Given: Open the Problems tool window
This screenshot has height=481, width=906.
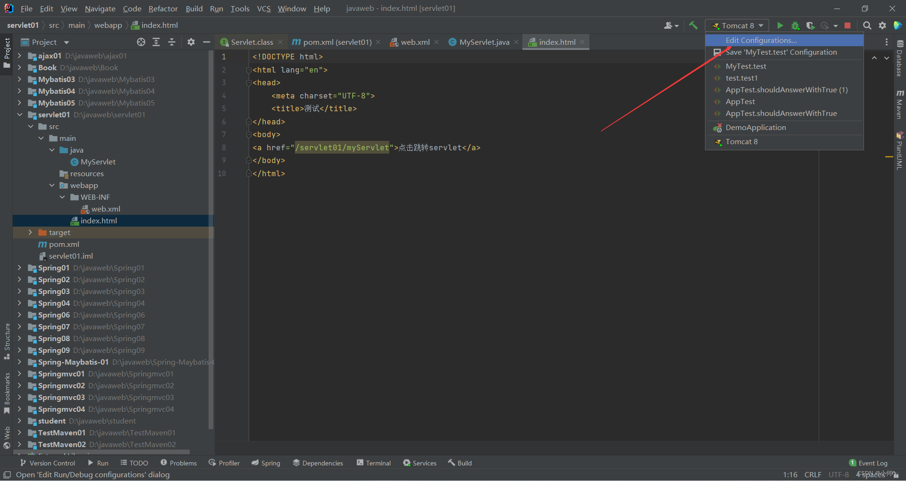Looking at the screenshot, I should [178, 463].
